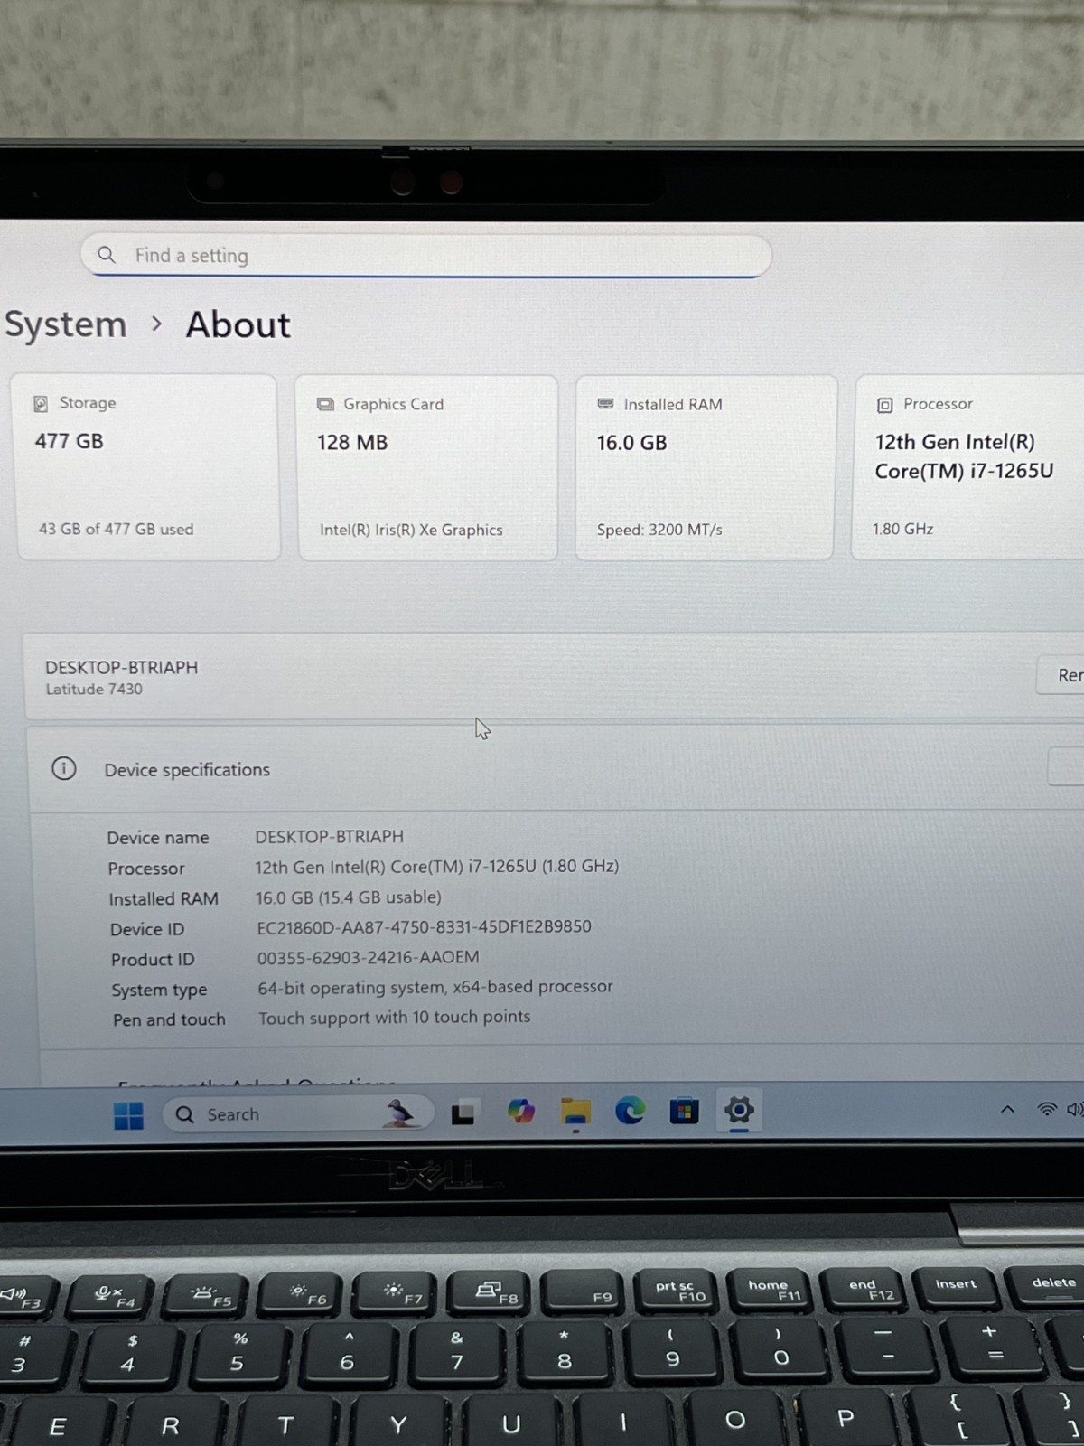This screenshot has height=1446, width=1084.
Task: Click the puffin search highlight icon
Action: click(x=400, y=1113)
